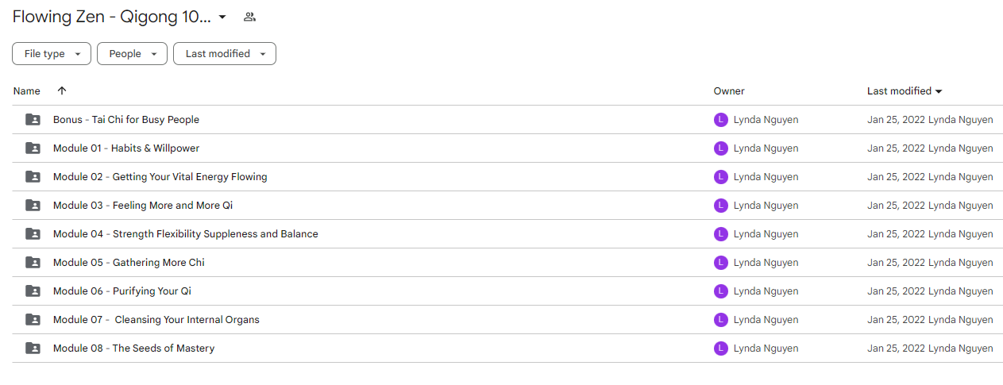Click shared folder icon for Bonus Tai Chi
This screenshot has width=1003, height=385.
click(x=33, y=120)
